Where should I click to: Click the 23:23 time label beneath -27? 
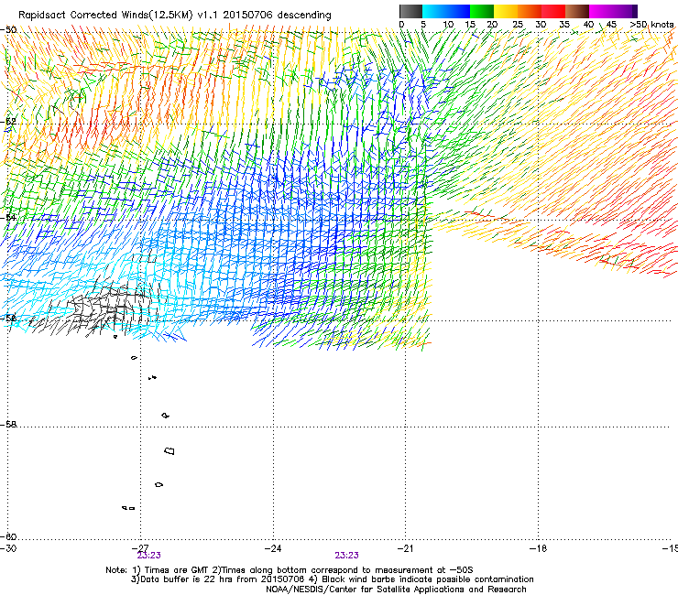coord(148,556)
